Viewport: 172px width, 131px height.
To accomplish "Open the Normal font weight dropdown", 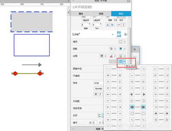I will tap(98, 88).
